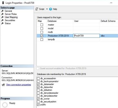Viewport: 118px width, 108px height.
Task: Open the General page
Action: coord(8,11)
